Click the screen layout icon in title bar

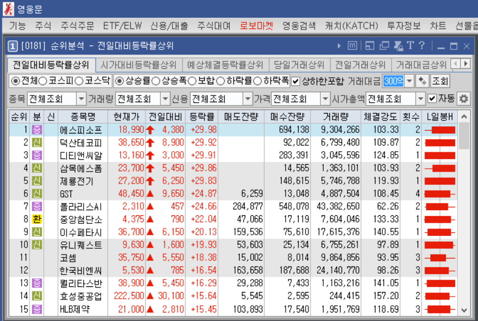point(369,46)
